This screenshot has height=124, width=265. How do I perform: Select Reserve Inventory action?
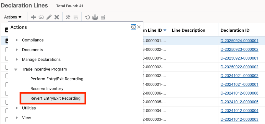[x=47, y=89]
